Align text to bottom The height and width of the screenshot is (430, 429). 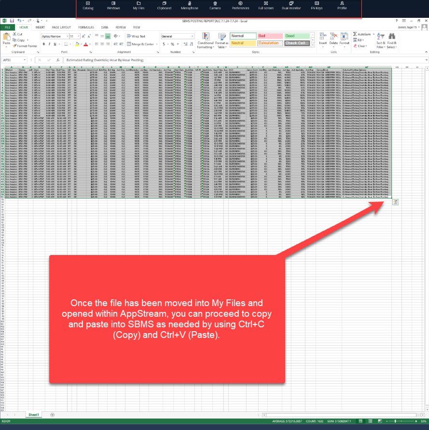pyautogui.click(x=108, y=36)
